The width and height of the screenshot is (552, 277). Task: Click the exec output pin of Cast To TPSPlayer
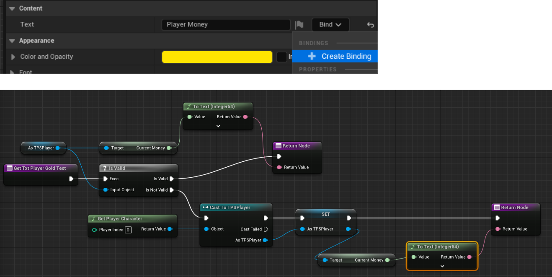pyautogui.click(x=266, y=218)
